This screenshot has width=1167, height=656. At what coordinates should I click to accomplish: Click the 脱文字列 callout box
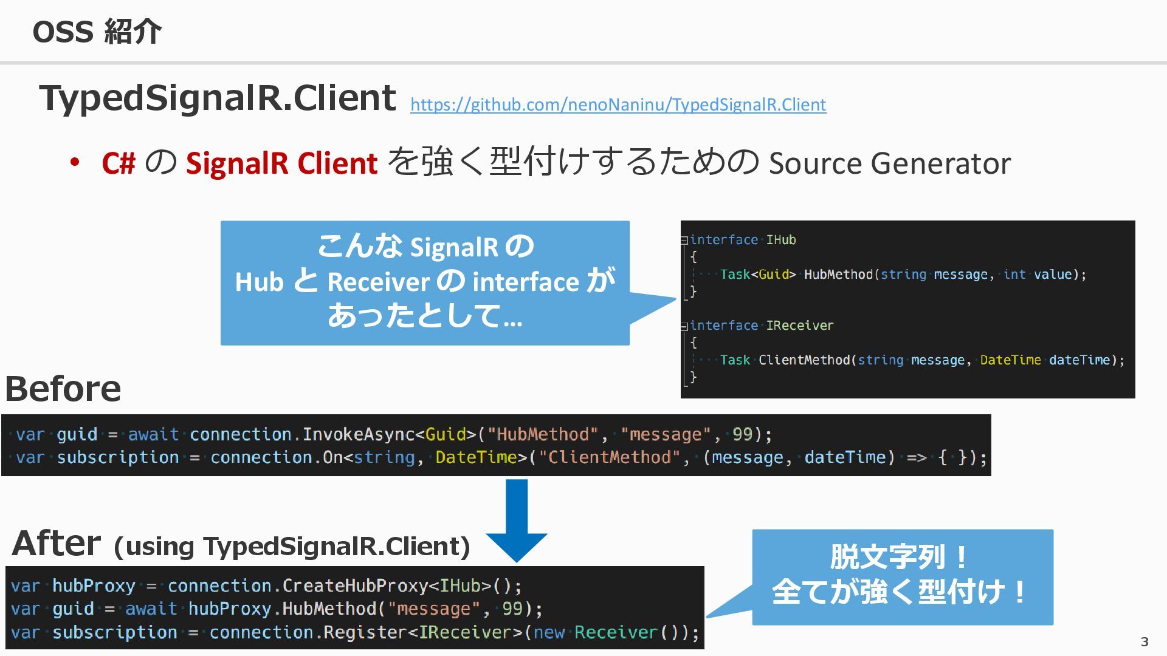pos(902,576)
